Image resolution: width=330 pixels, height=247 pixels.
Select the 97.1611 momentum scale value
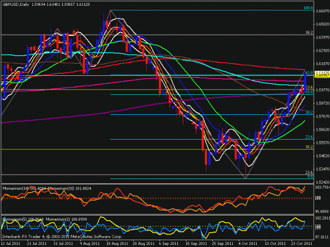(322, 237)
